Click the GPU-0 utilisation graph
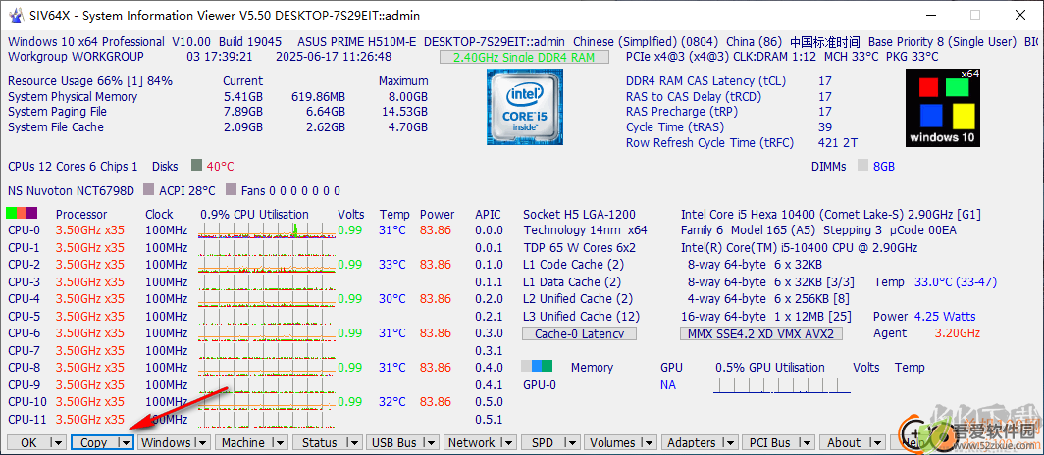This screenshot has height=455, width=1044. pos(782,384)
